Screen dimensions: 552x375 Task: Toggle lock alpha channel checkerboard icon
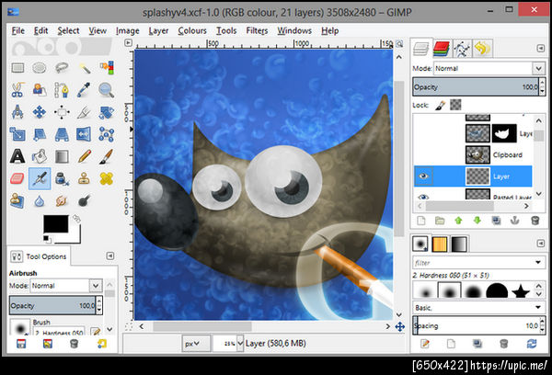click(455, 105)
